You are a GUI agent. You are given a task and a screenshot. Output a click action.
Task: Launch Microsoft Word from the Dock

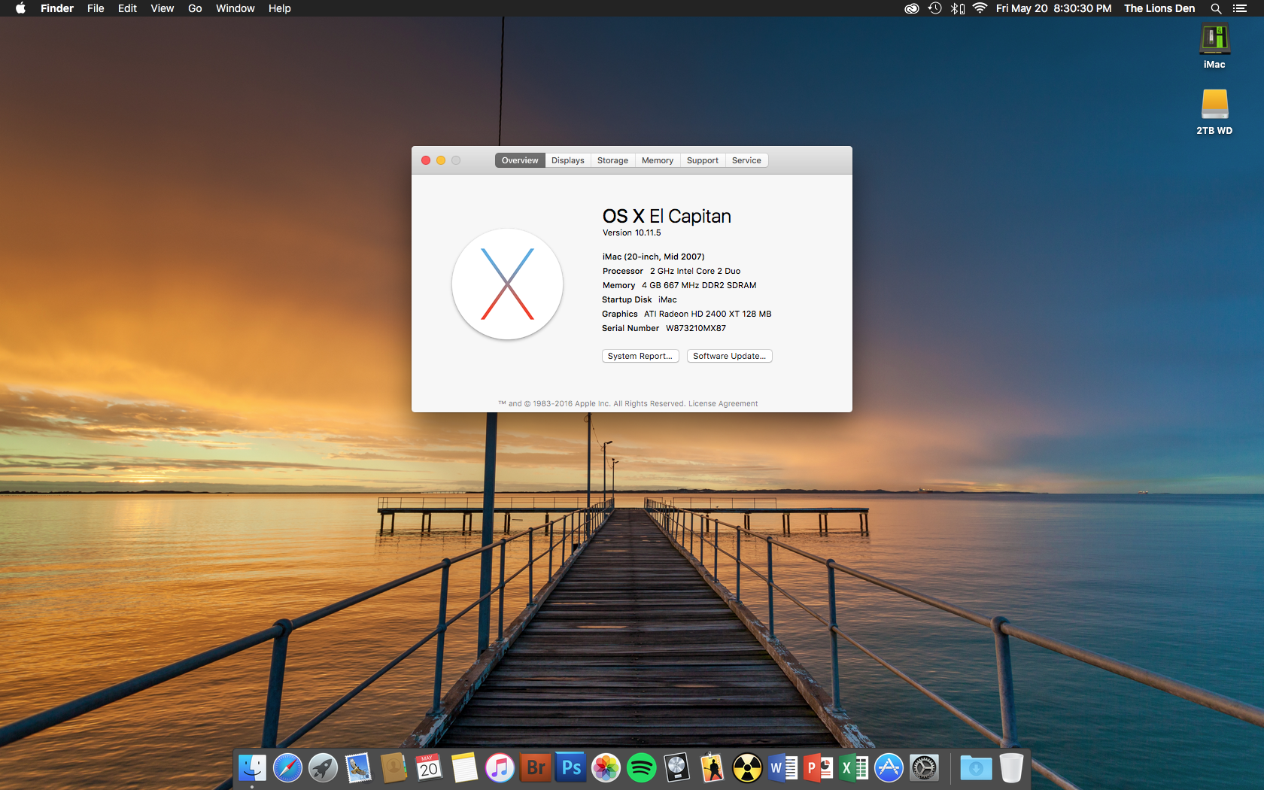(783, 767)
